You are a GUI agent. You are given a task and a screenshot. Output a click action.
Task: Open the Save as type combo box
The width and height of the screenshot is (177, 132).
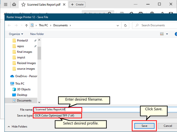click(x=105, y=116)
